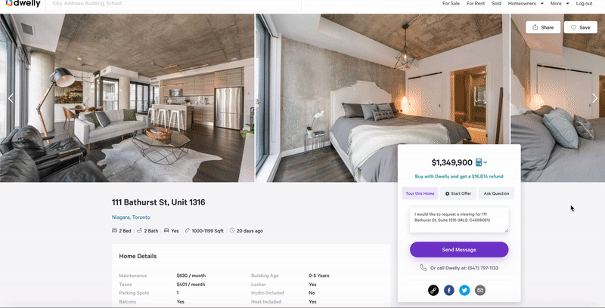
Task: Open Niagara, Toronto neighbourhood link
Action: pyautogui.click(x=131, y=217)
